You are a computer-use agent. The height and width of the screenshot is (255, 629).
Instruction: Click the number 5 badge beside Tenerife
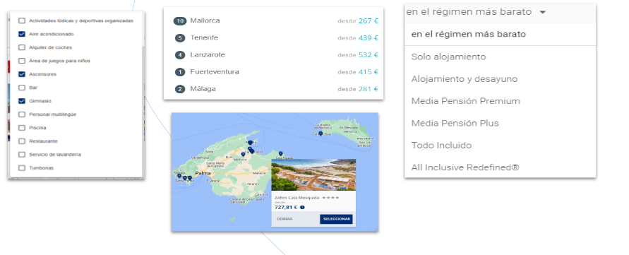[180, 38]
